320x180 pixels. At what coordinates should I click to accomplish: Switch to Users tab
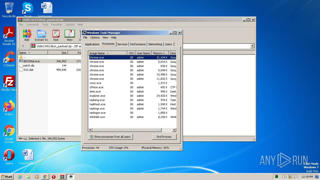[168, 44]
